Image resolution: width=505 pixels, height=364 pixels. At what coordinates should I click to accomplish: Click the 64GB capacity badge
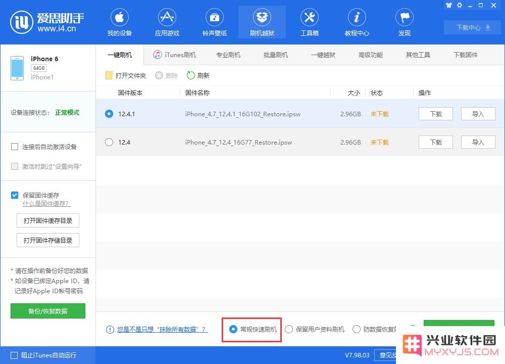coord(39,68)
